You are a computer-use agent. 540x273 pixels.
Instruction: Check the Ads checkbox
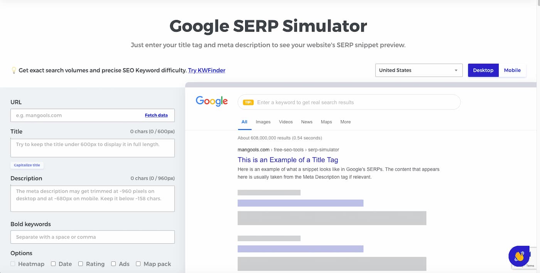(114, 264)
